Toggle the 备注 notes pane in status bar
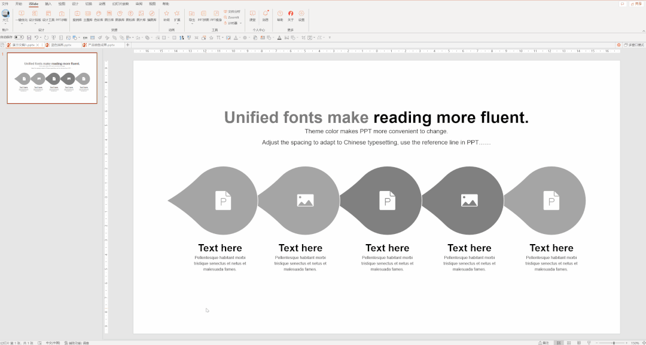 click(544, 343)
